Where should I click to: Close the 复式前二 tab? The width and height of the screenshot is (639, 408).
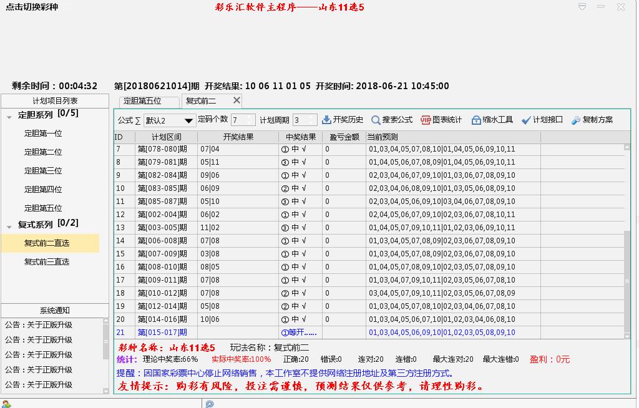[237, 100]
